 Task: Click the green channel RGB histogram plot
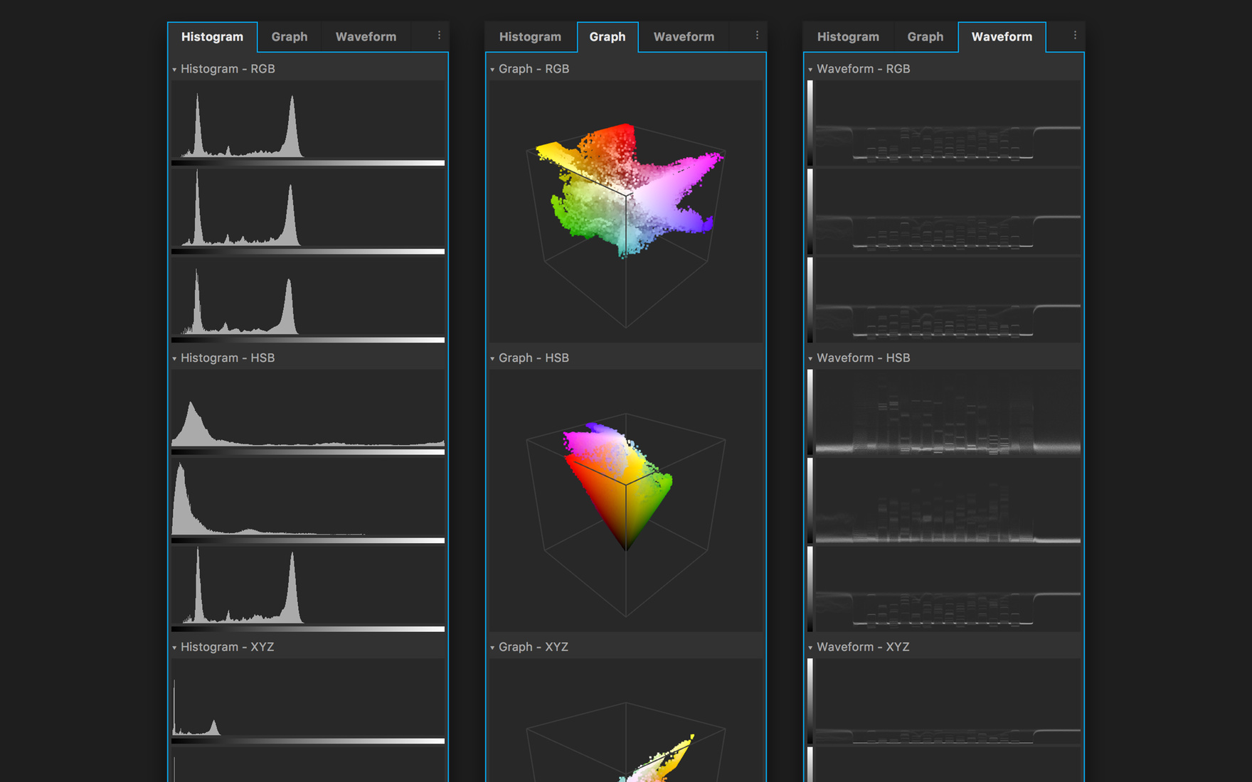click(308, 208)
